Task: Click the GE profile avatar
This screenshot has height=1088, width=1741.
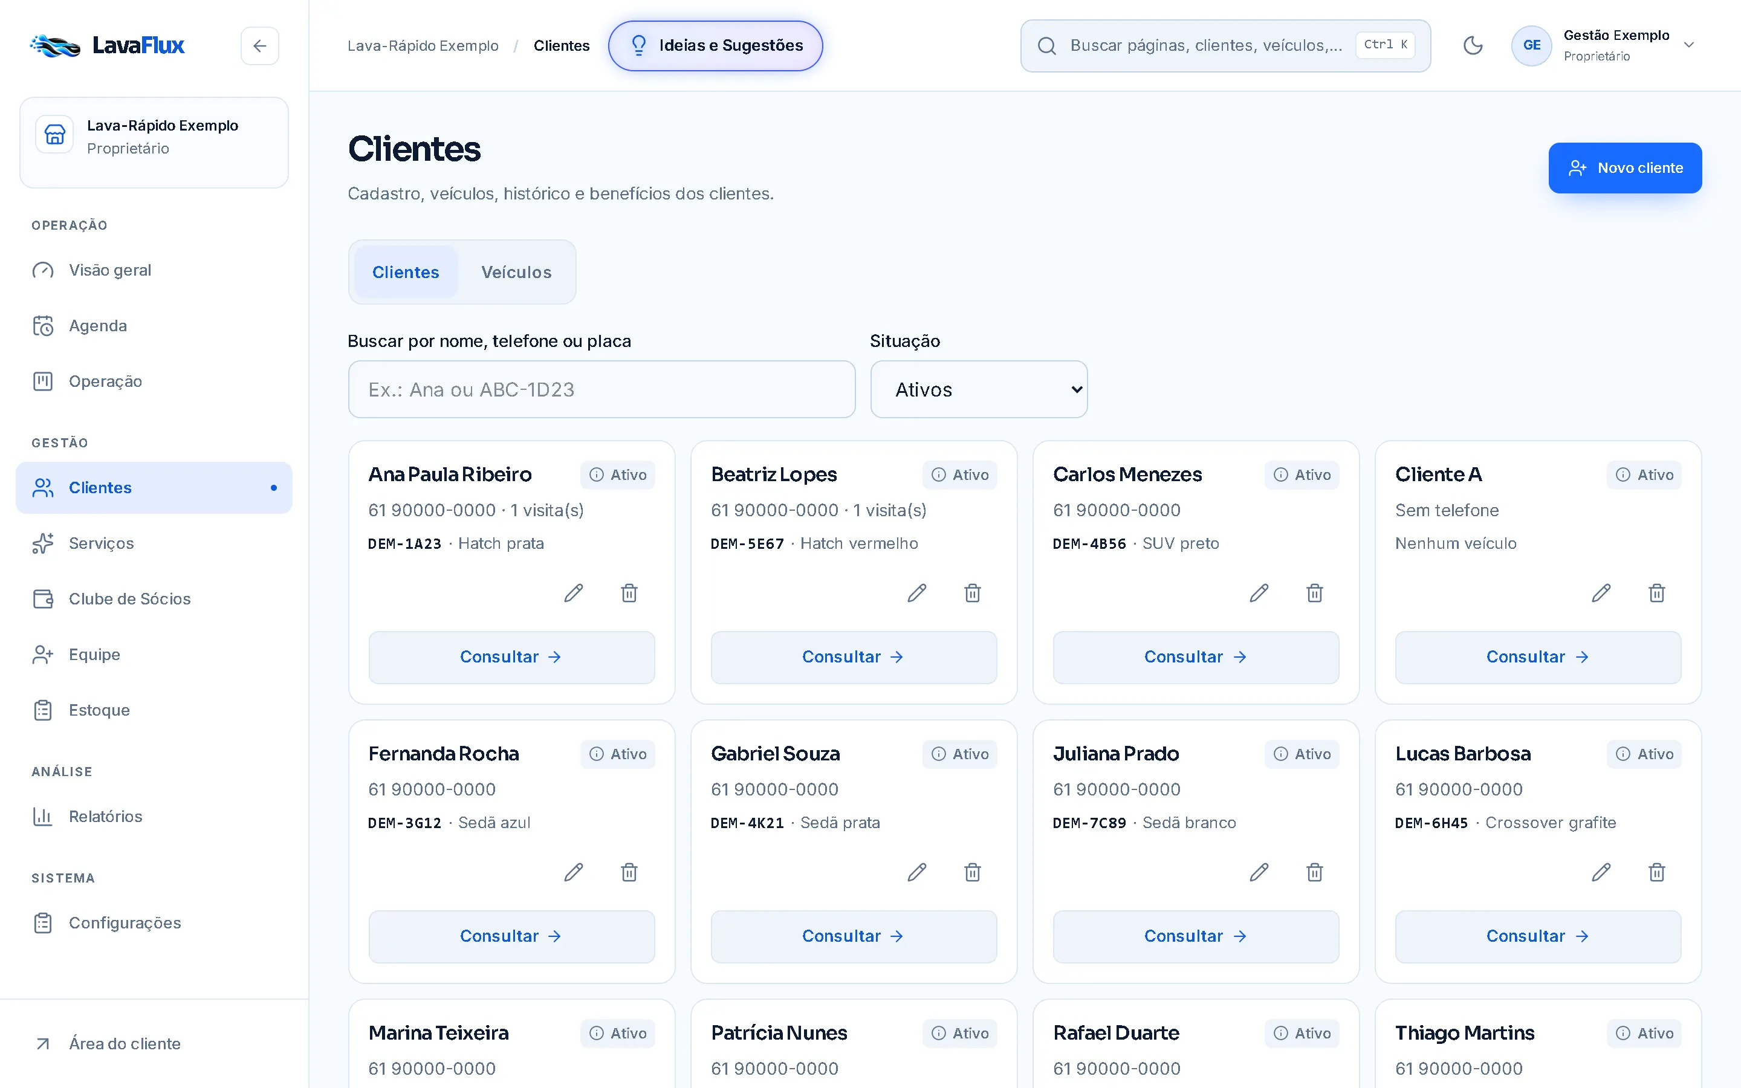Action: [x=1531, y=45]
